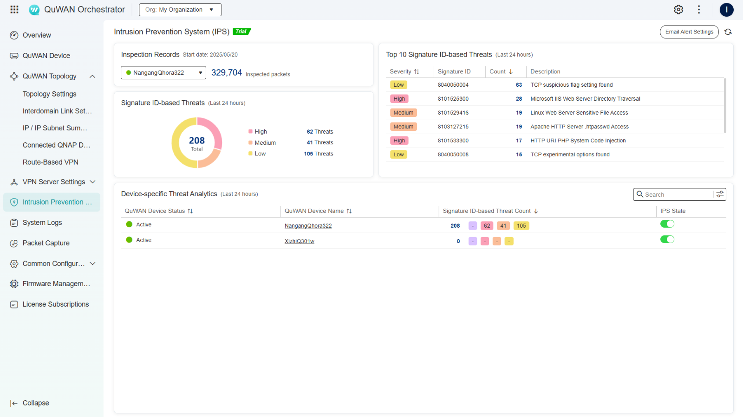
Task: Sort by QuWAN Device Name arrows
Action: (349, 211)
